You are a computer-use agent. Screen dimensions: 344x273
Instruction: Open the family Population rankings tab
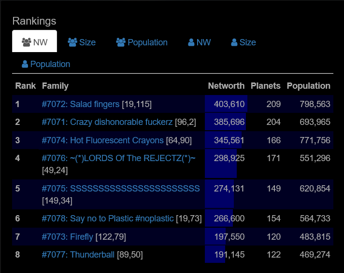[x=147, y=42]
